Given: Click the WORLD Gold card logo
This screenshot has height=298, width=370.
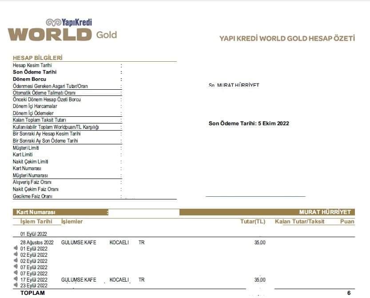Looking at the screenshot, I should [x=62, y=35].
